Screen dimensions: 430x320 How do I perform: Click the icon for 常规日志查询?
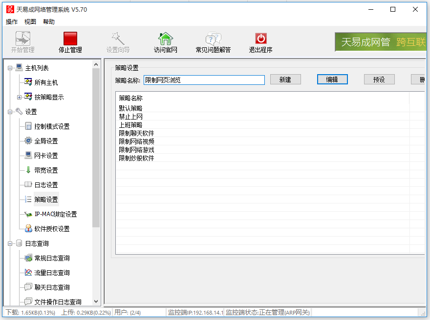pos(28,258)
